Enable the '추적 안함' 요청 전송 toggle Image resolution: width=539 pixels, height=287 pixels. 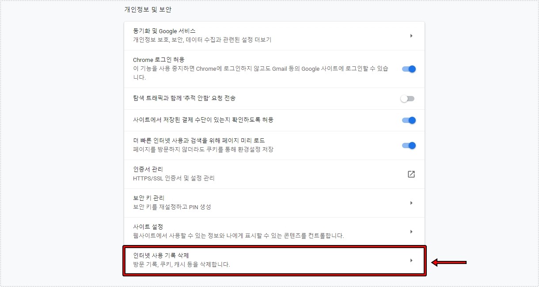coord(407,98)
